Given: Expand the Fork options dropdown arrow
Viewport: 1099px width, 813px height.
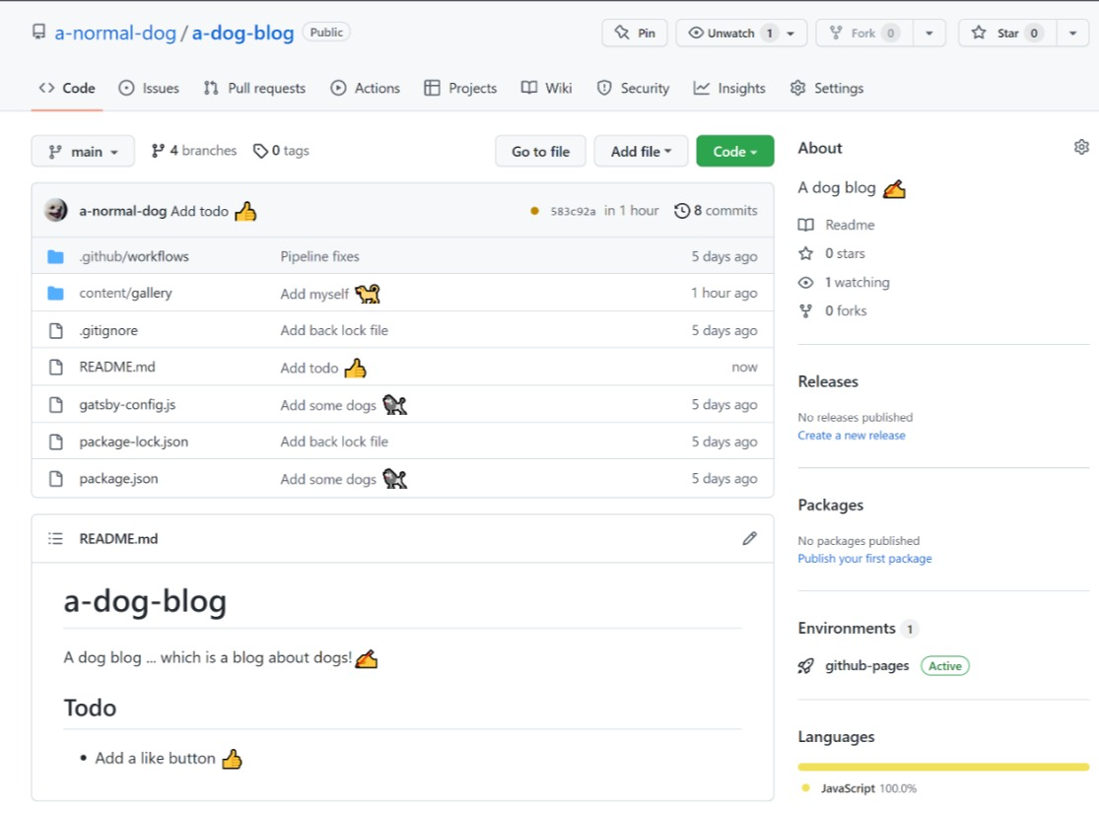Looking at the screenshot, I should pyautogui.click(x=929, y=33).
